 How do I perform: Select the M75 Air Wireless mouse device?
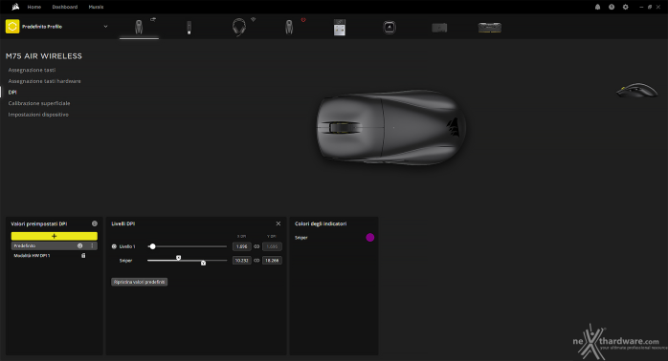coord(139,27)
